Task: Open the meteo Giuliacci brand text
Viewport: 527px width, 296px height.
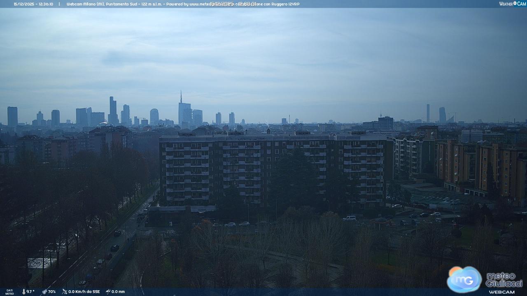Action: 504,280
